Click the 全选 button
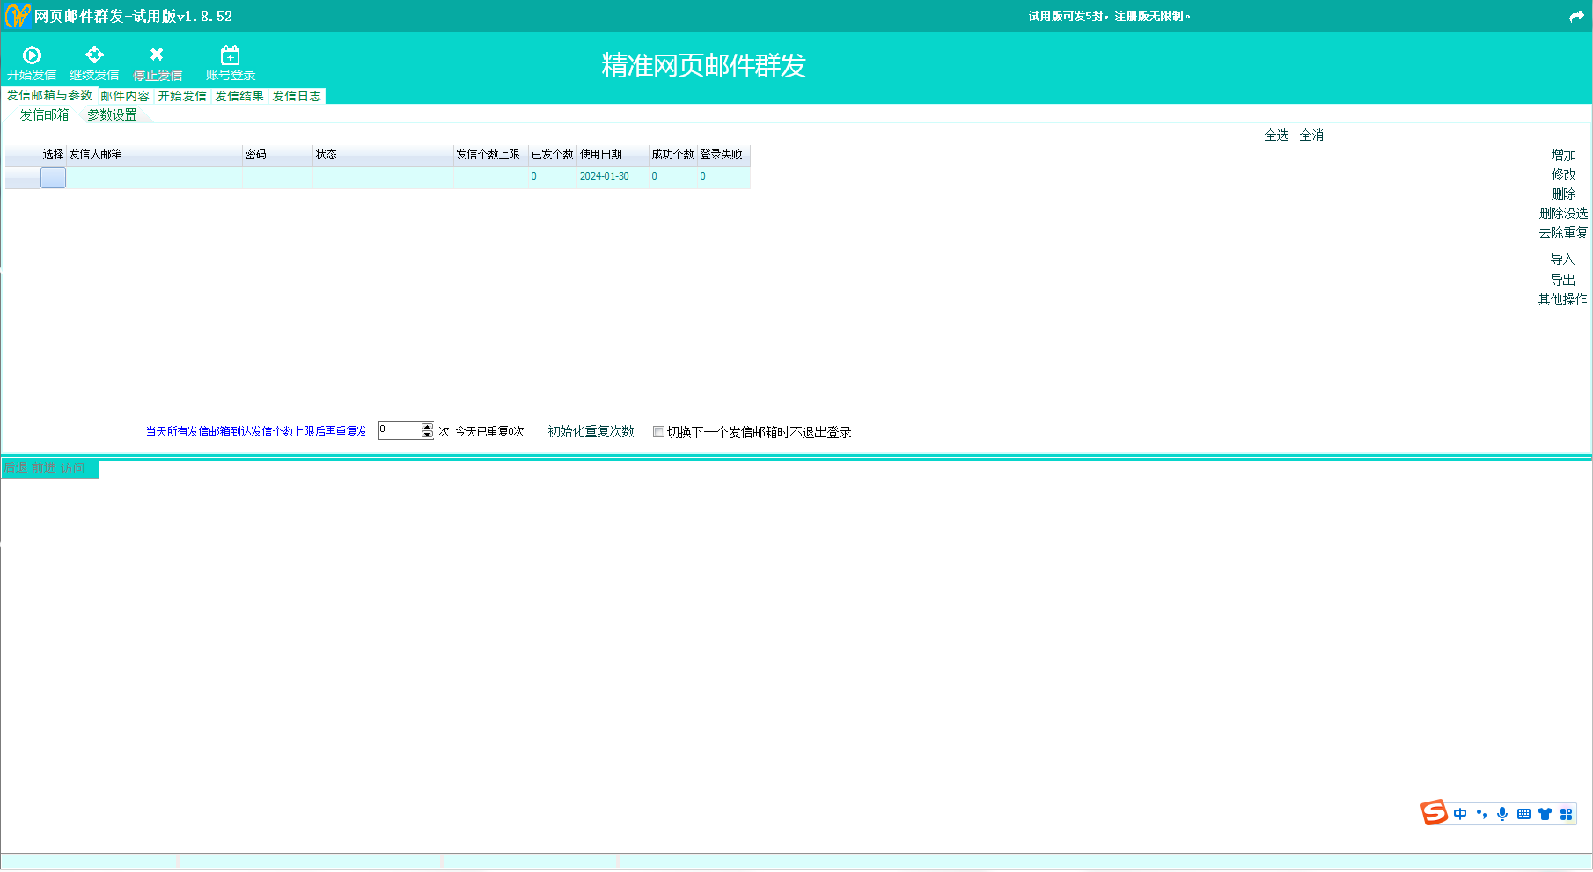The image size is (1593, 872). (x=1276, y=135)
